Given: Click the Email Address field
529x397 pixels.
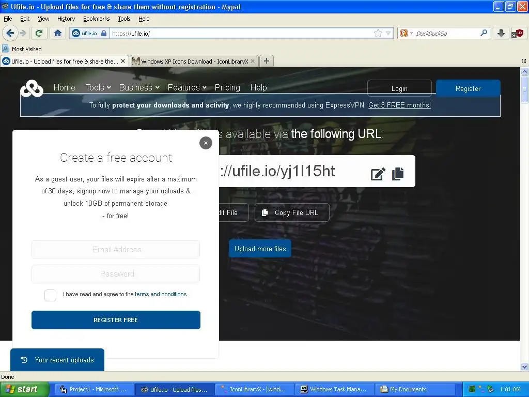Looking at the screenshot, I should pyautogui.click(x=116, y=250).
